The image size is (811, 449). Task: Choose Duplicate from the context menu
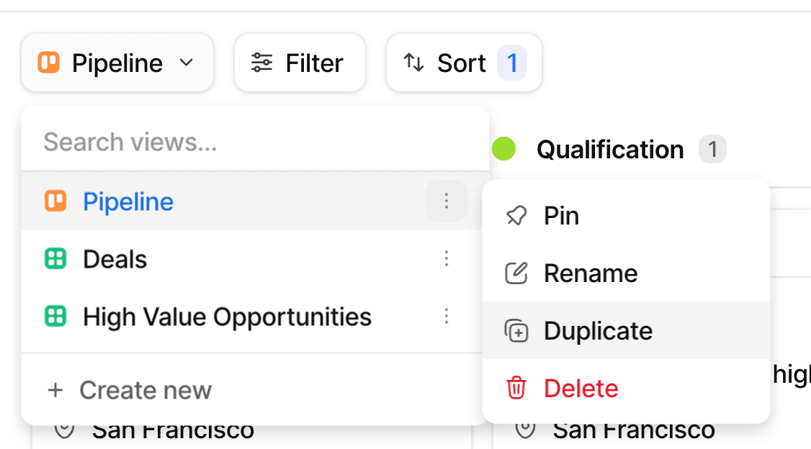598,331
